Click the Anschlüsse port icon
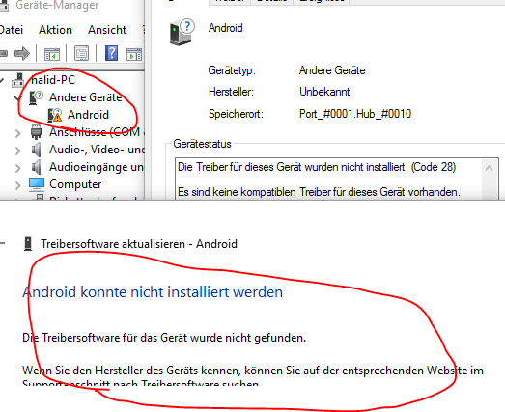The height and width of the screenshot is (412, 505). (36, 132)
